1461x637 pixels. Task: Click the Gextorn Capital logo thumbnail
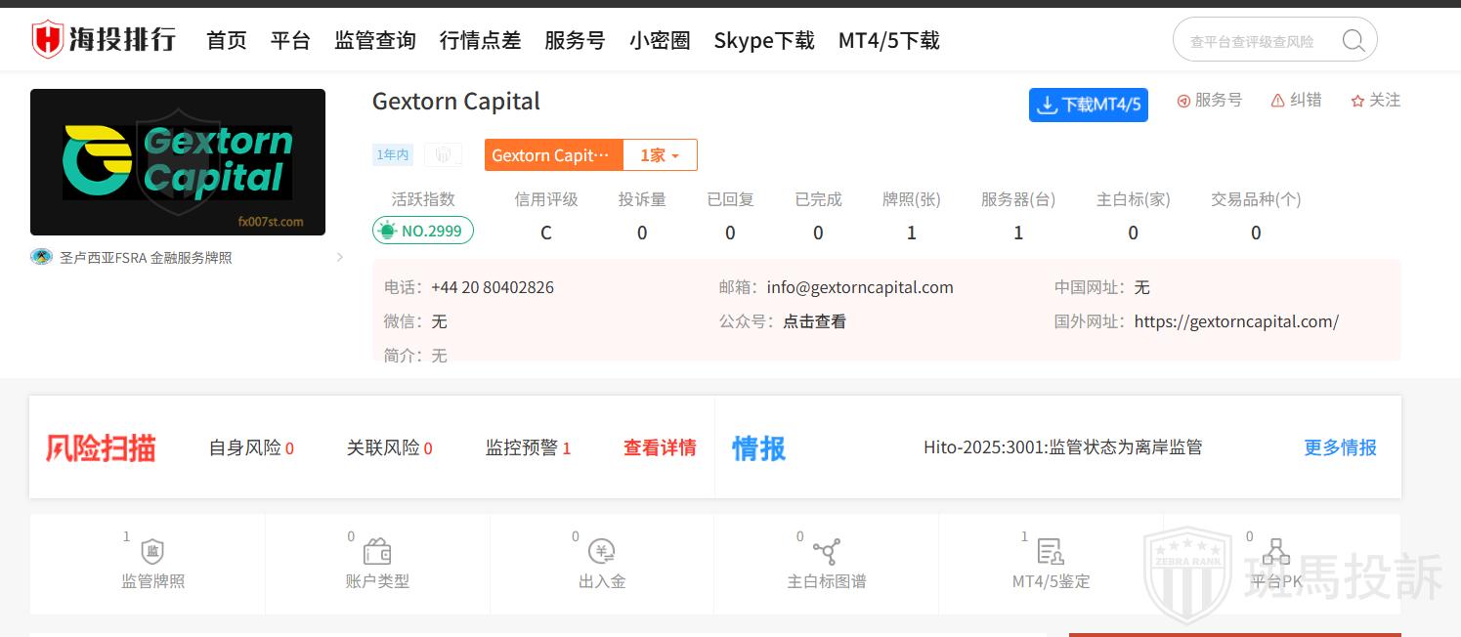[x=178, y=162]
